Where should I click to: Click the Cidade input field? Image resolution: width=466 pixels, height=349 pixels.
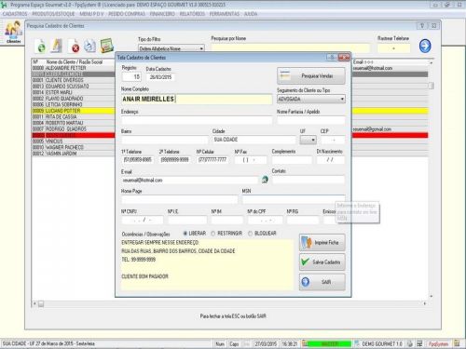254,140
